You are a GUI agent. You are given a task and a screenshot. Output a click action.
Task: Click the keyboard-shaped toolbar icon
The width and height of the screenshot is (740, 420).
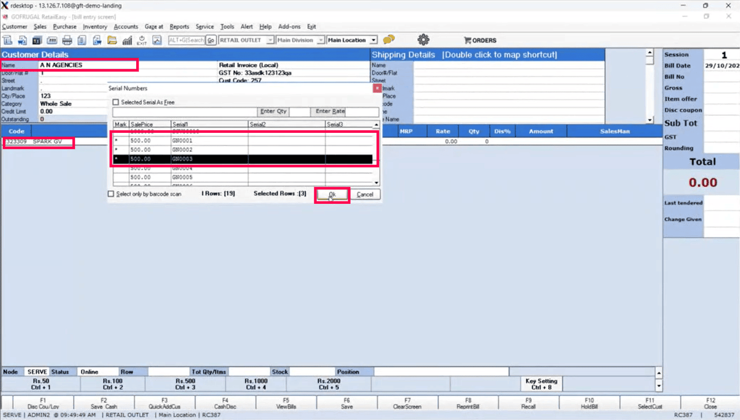click(52, 40)
